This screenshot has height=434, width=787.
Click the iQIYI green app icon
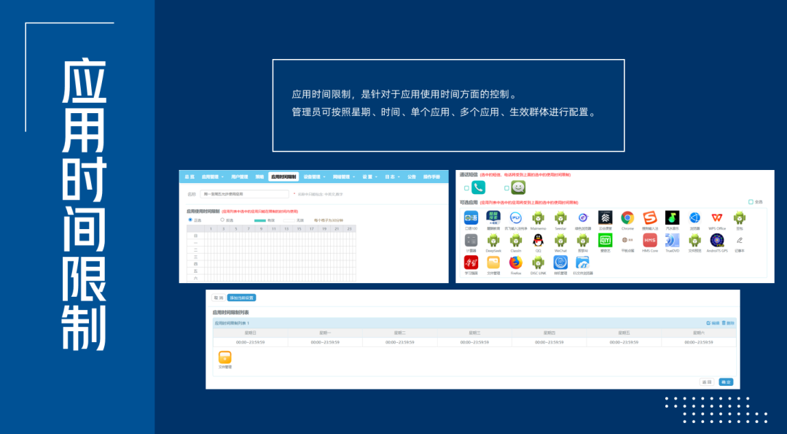[x=605, y=240]
